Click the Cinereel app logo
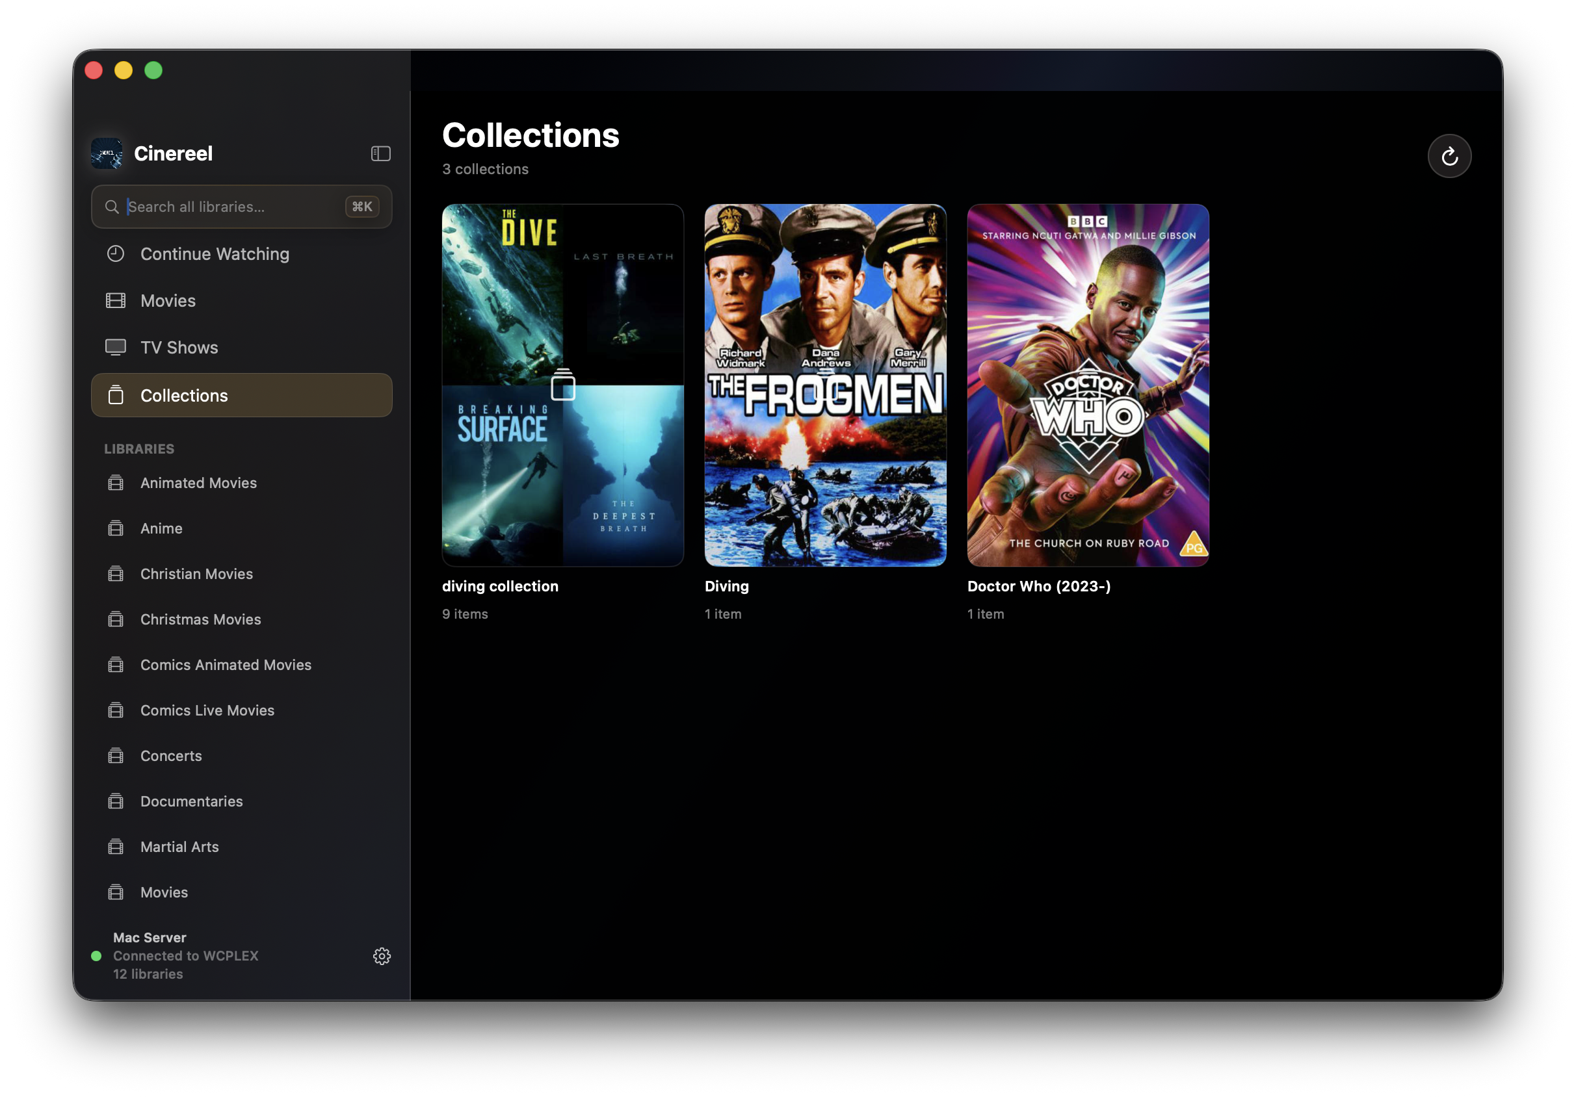This screenshot has height=1097, width=1576. pyautogui.click(x=107, y=153)
